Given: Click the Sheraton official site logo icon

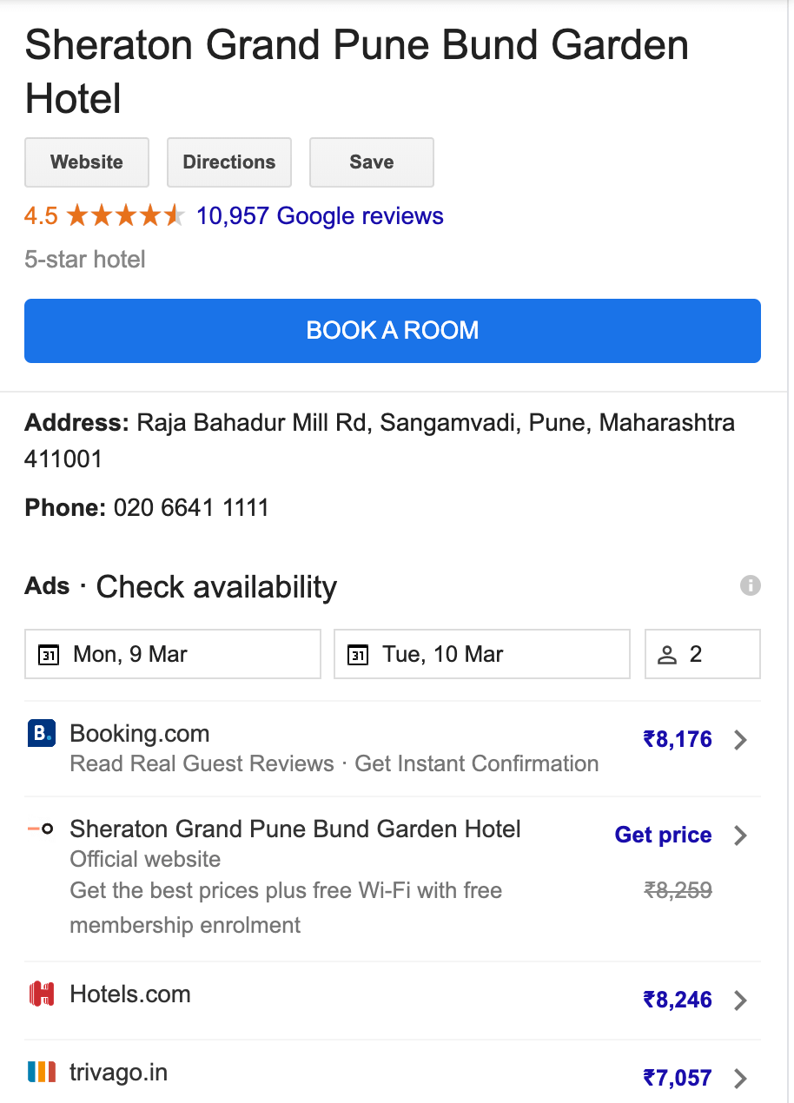Looking at the screenshot, I should point(41,829).
